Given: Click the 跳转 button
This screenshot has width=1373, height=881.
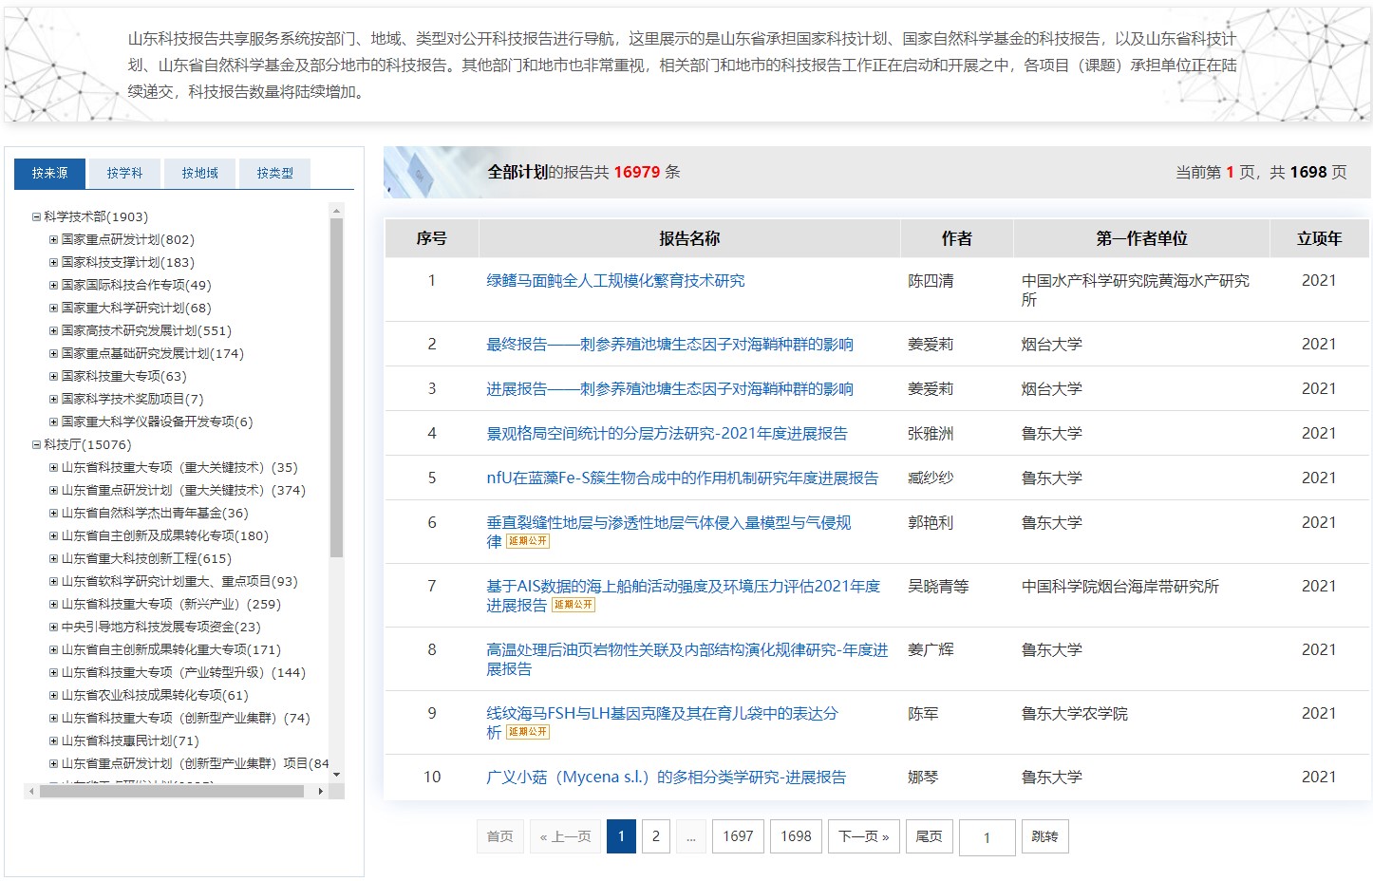Looking at the screenshot, I should click(1044, 836).
